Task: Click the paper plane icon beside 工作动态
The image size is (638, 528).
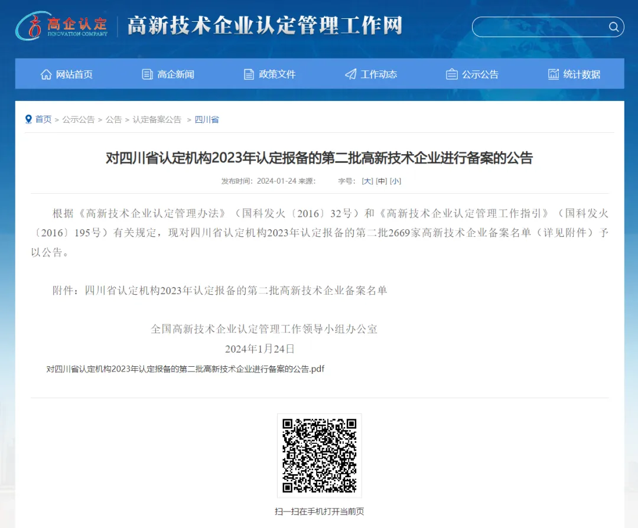Action: tap(350, 74)
